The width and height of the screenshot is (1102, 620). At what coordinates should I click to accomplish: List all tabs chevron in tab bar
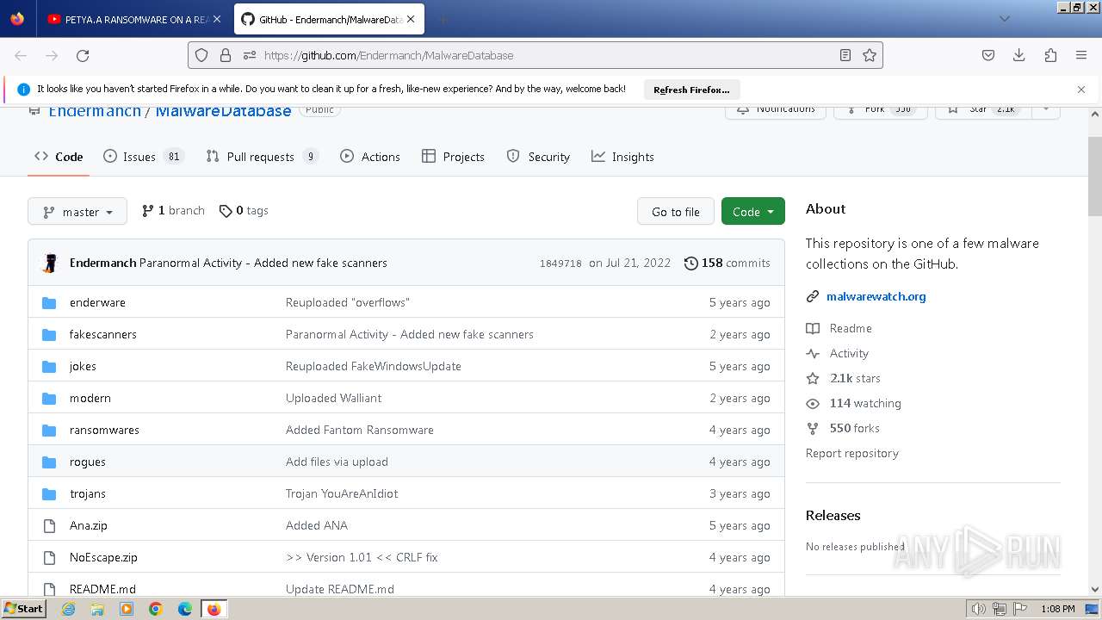pyautogui.click(x=1005, y=19)
